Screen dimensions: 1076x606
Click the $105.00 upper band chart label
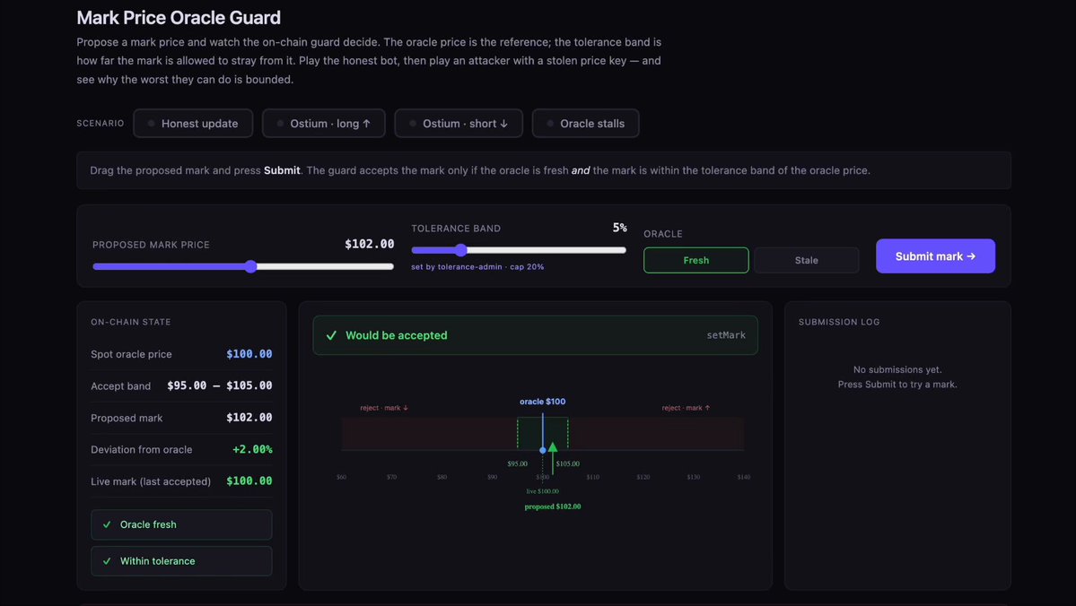[x=568, y=464]
